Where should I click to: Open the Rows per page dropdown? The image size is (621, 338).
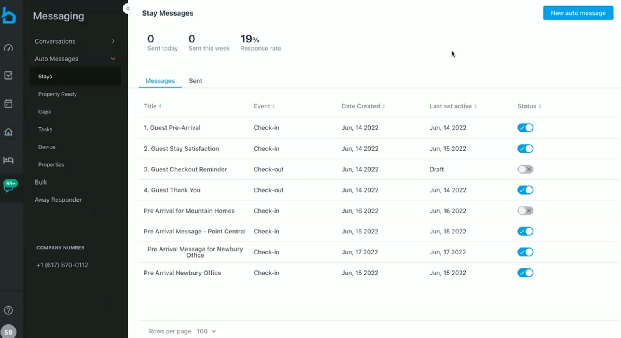pos(206,331)
